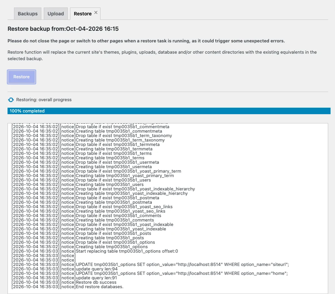Click 'Creating table tmp0035b1_termmeta' log line

[82, 149]
